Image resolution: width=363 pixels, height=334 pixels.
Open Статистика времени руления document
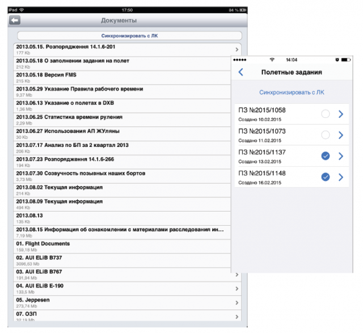[x=123, y=120]
